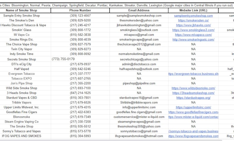Select the 'Smoke Rings Etc.' cell
Viewport: 234px width, 141px height.
click(25, 40)
